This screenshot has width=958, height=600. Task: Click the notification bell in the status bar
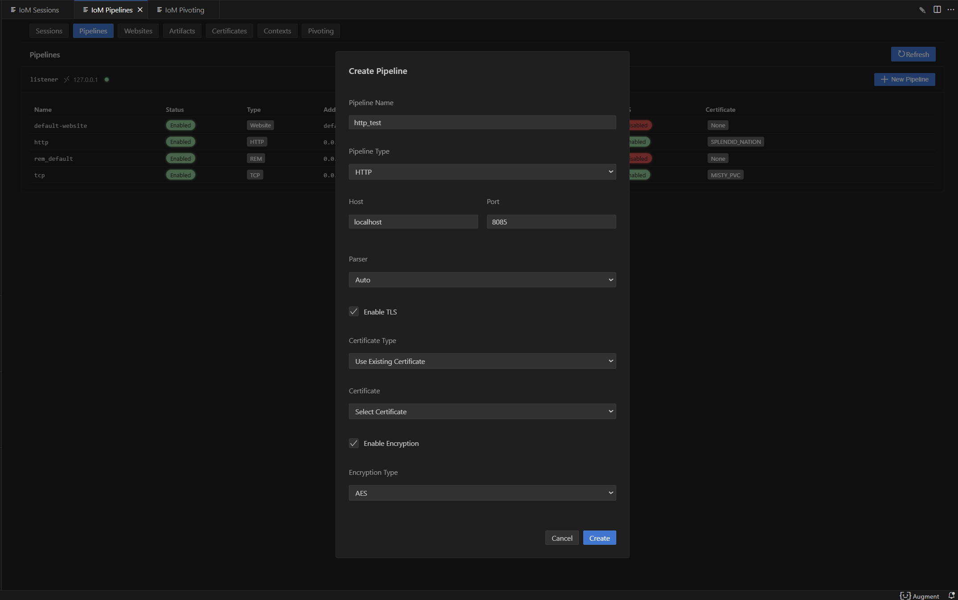click(x=951, y=596)
